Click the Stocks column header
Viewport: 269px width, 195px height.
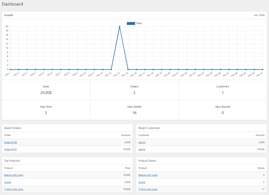point(261,168)
